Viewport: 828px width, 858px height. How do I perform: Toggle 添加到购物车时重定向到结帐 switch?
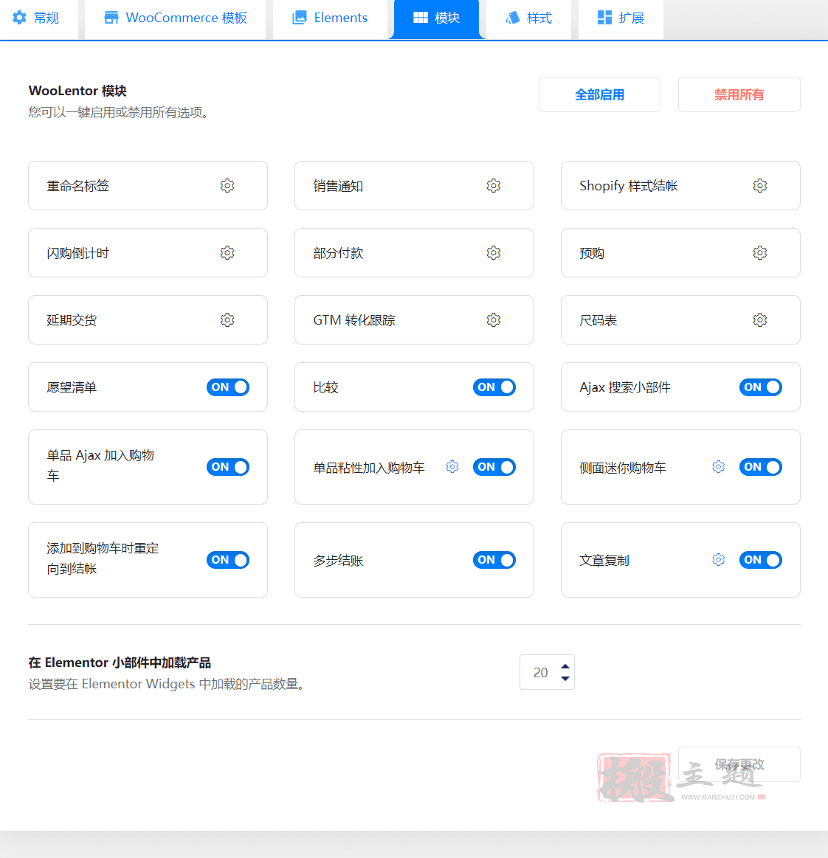tap(228, 561)
